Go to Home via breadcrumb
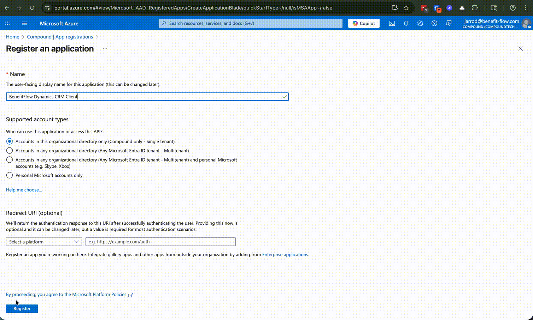533x320 pixels. click(x=13, y=37)
